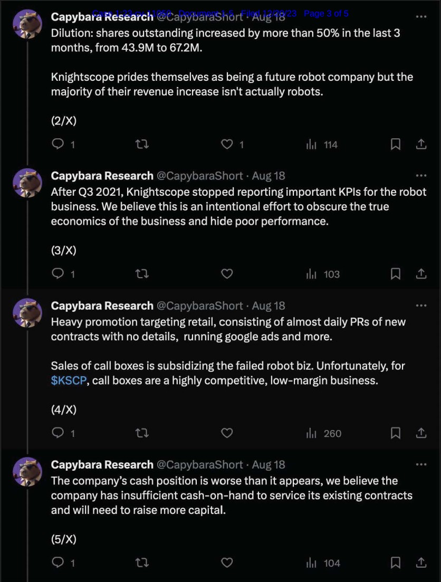Open @CapybaraShort handle on (3/X) tweet
Image resolution: width=441 pixels, height=582 pixels.
200,176
